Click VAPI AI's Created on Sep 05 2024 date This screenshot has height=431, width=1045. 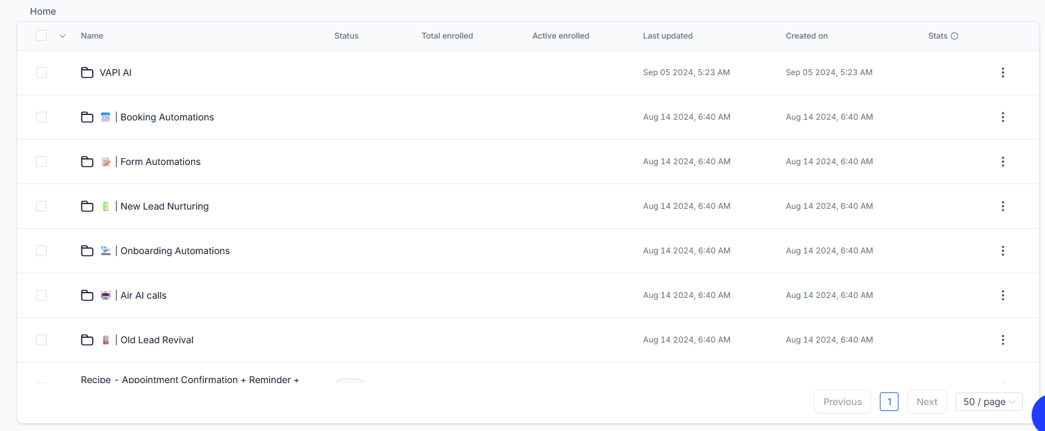[x=829, y=72]
